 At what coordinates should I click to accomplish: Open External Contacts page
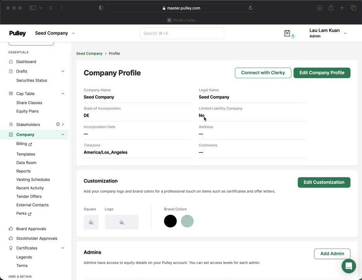coord(32,205)
